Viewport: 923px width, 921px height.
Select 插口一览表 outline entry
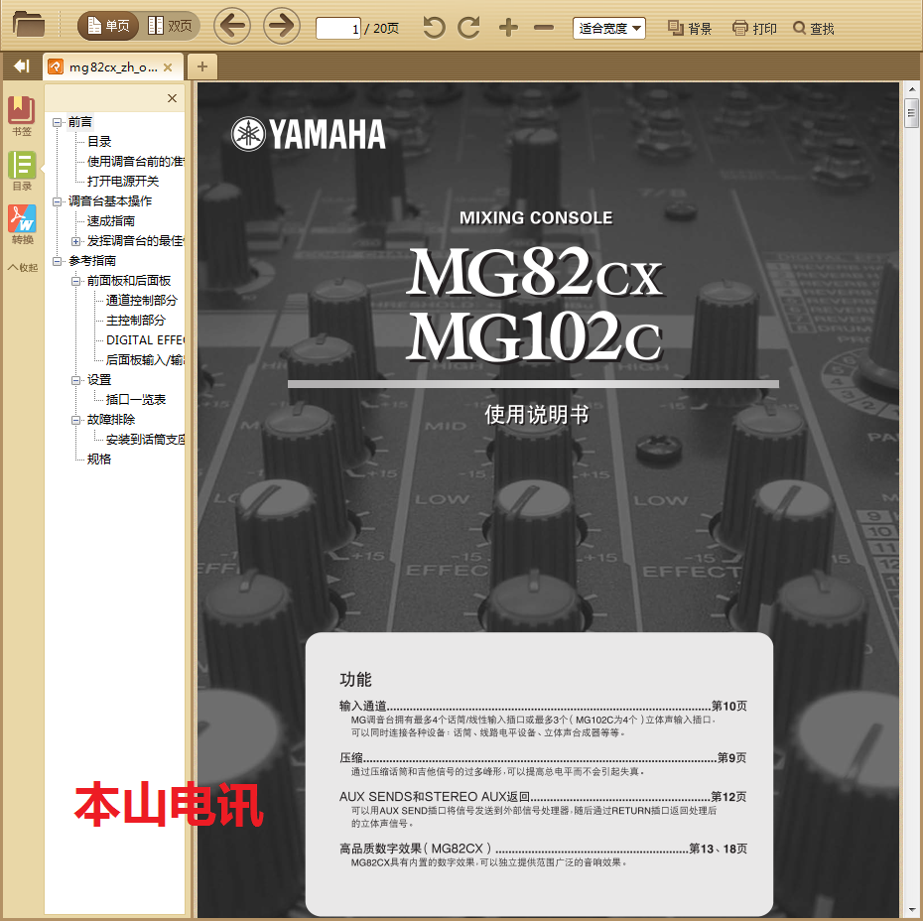click(x=135, y=400)
